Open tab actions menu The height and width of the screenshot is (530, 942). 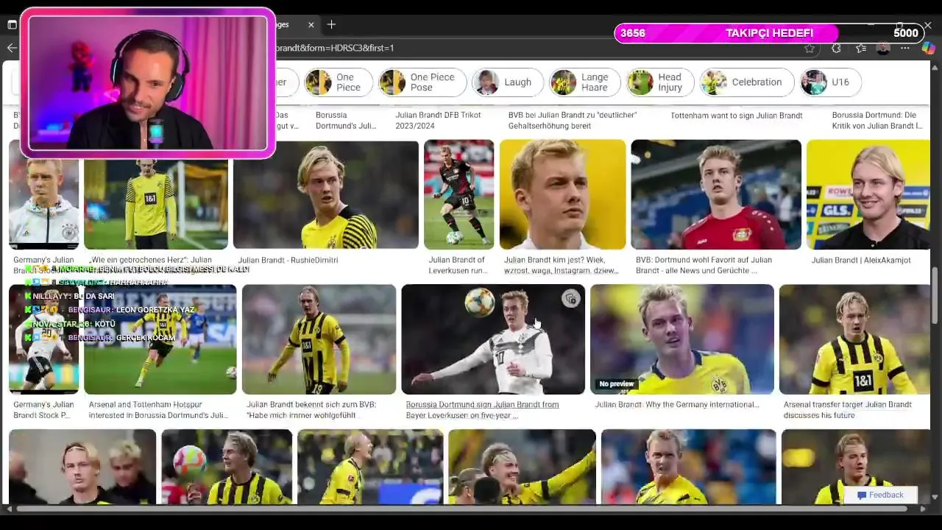(12, 24)
